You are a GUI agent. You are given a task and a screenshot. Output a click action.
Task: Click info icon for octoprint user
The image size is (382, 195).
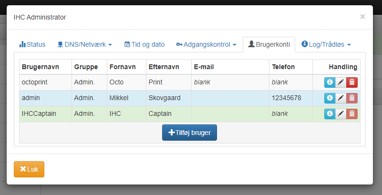(x=330, y=82)
